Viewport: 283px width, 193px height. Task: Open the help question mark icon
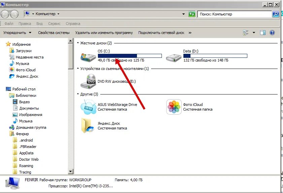click(272, 33)
